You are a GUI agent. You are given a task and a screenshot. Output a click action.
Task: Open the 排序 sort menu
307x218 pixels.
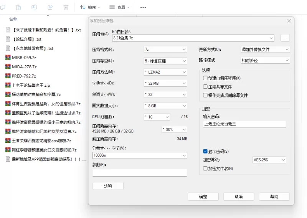click(90, 7)
